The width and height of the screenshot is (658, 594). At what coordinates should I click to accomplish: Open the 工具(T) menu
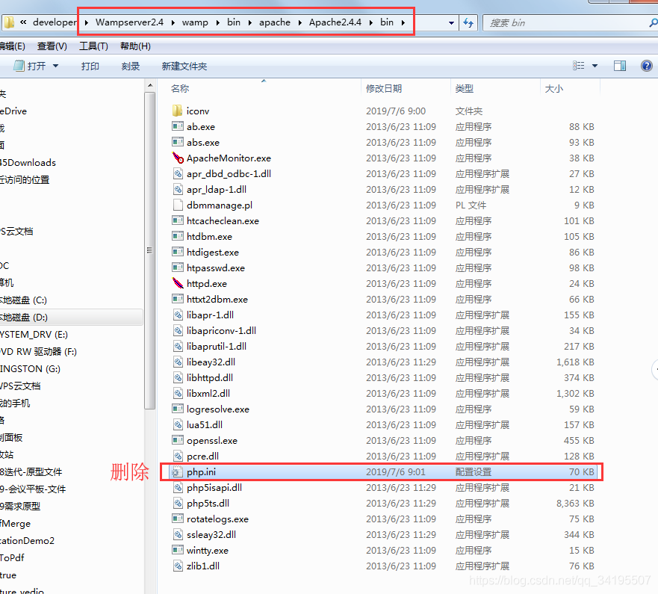pyautogui.click(x=93, y=46)
